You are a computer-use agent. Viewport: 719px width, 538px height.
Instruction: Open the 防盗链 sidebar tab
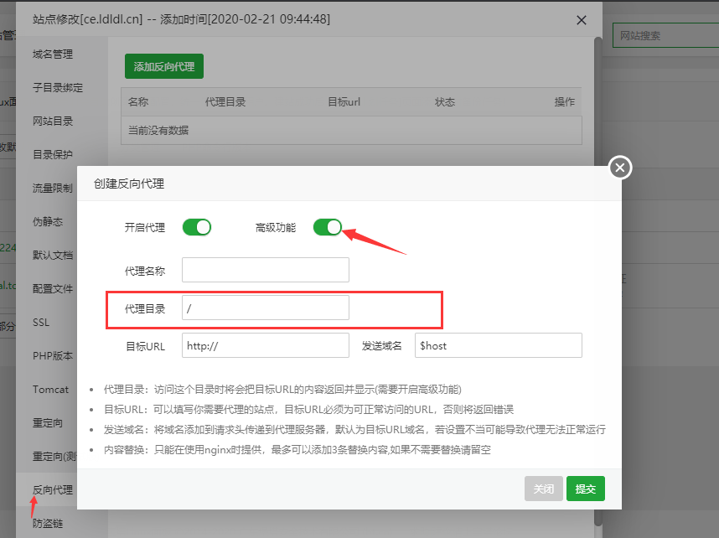click(48, 524)
